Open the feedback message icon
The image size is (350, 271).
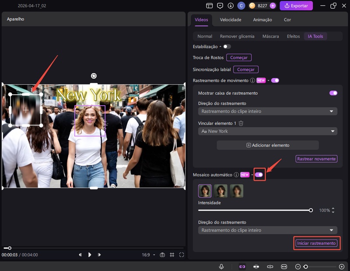point(220,6)
